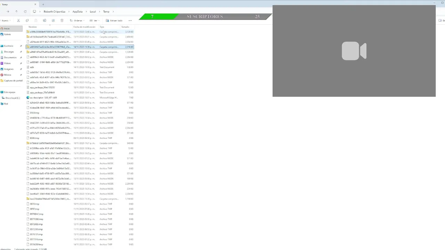The image size is (445, 250).
Task: Click the Cut scissors icon in toolbar
Action: [18, 20]
